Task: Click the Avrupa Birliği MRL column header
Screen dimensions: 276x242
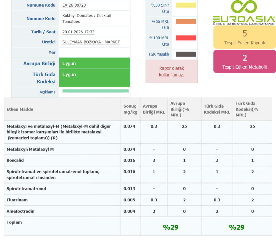Action: [154, 109]
